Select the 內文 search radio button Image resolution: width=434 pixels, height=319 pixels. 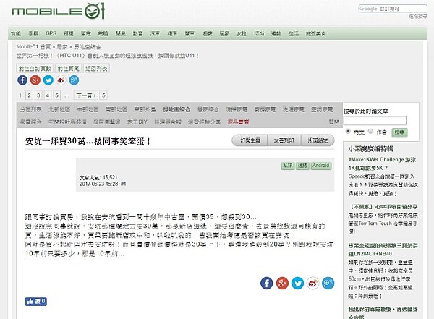[x=348, y=131]
